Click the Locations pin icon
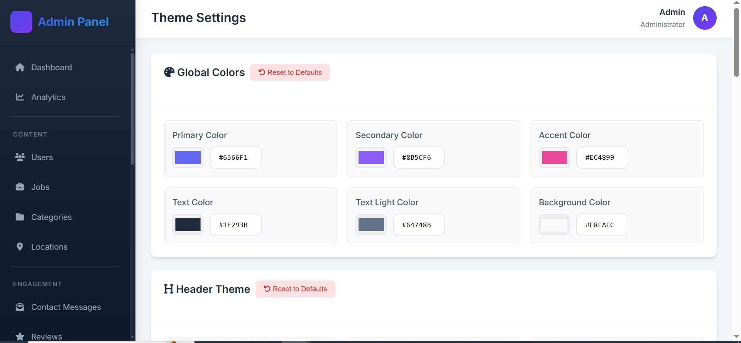 click(x=20, y=247)
